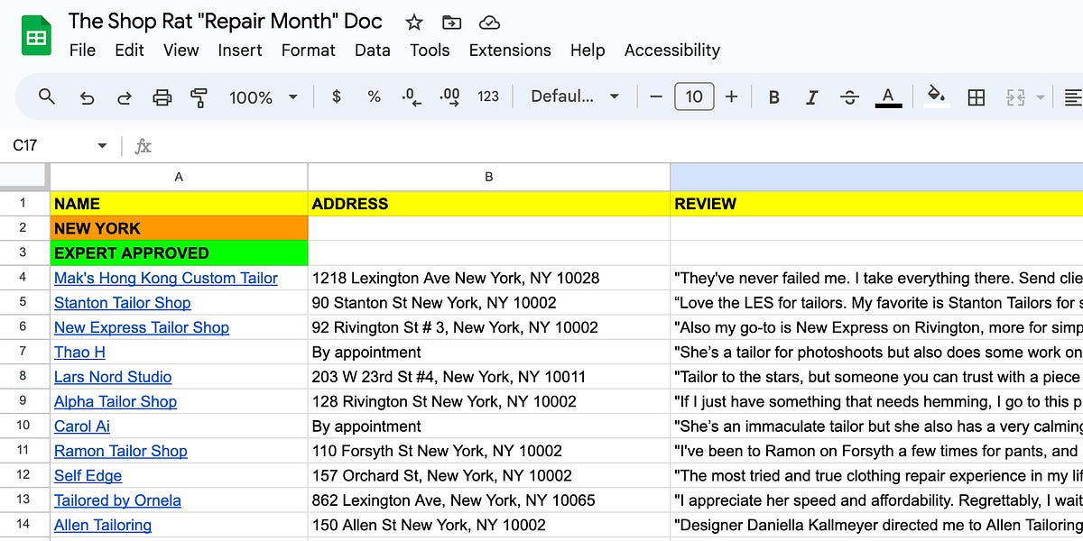Screen dimensions: 1083x541
Task: Select row 1 header
Action: [24, 204]
